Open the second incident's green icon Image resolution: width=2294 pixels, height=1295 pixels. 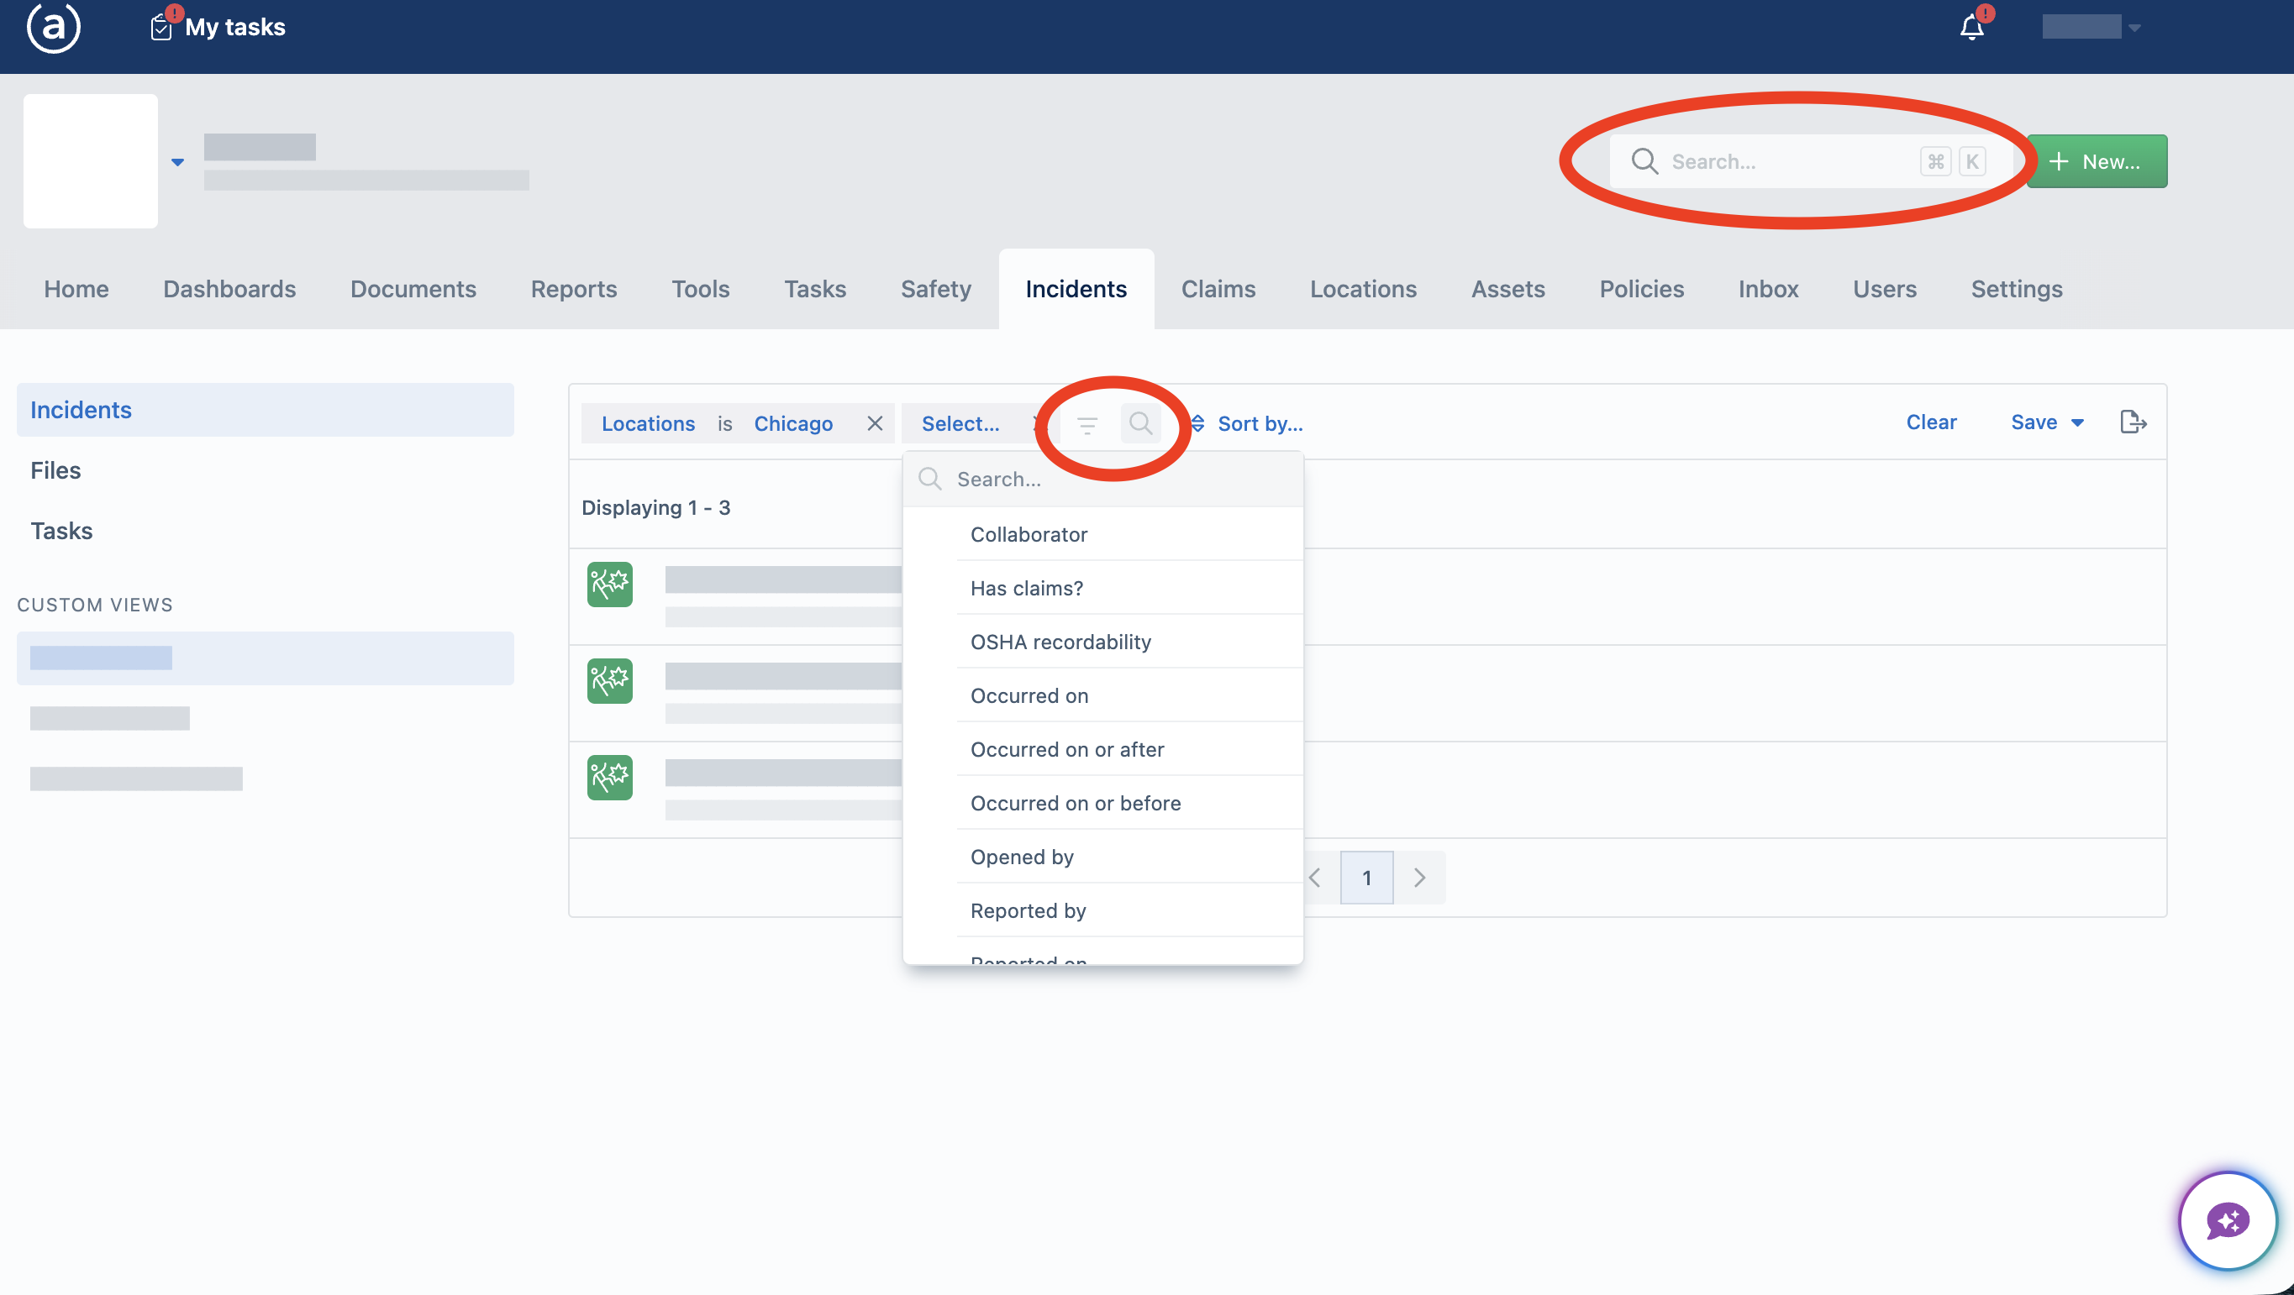610,681
